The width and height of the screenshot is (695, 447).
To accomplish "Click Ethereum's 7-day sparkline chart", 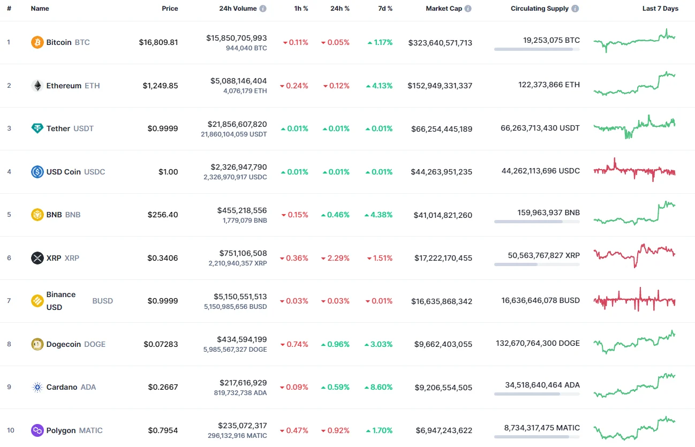I will pyautogui.click(x=634, y=86).
